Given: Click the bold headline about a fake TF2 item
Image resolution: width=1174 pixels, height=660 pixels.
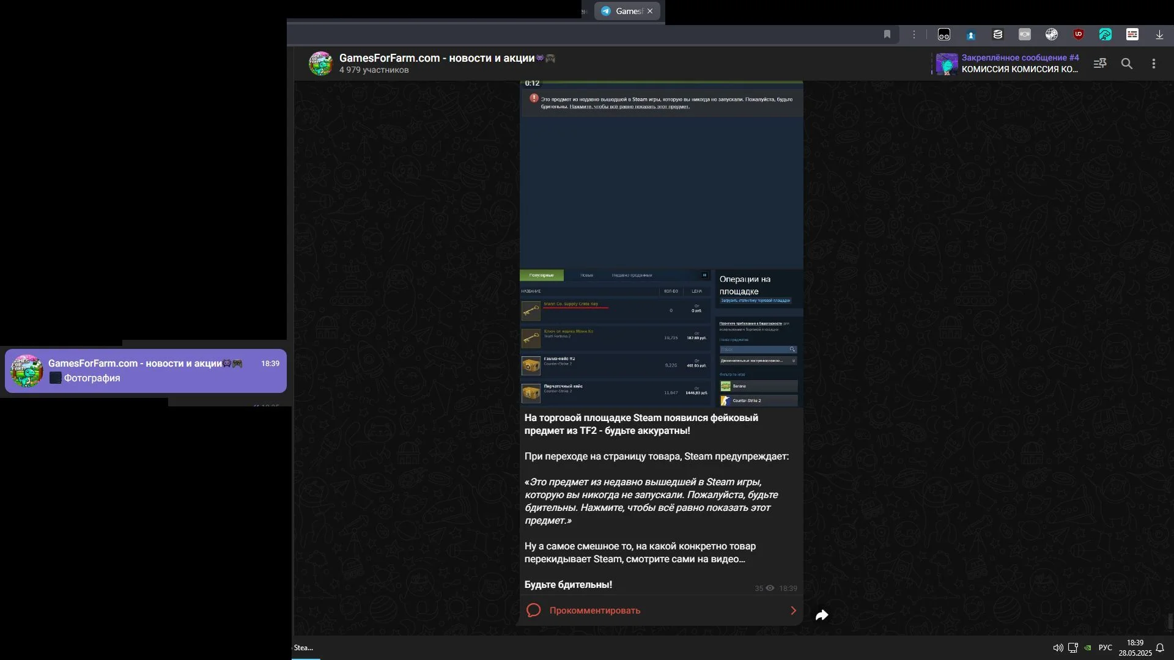Looking at the screenshot, I should coord(641,424).
